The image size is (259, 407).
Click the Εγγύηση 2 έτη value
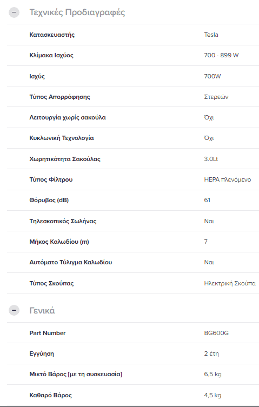click(211, 353)
